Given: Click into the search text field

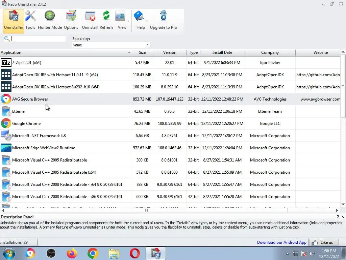Looking at the screenshot, I should point(38,39).
